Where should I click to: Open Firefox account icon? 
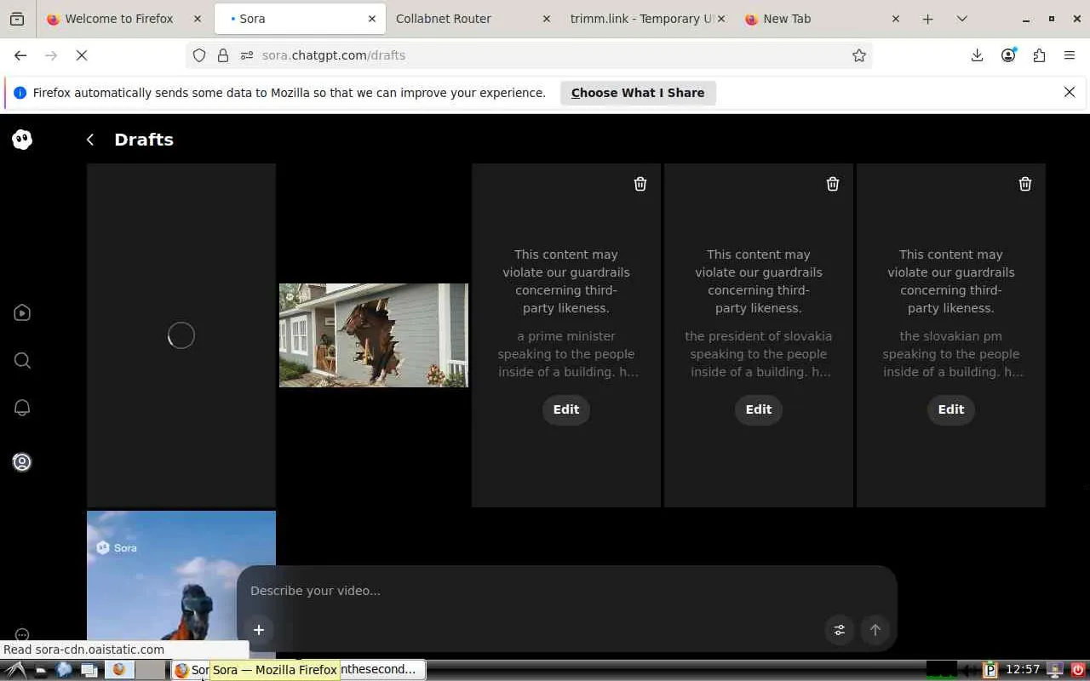tap(1008, 55)
